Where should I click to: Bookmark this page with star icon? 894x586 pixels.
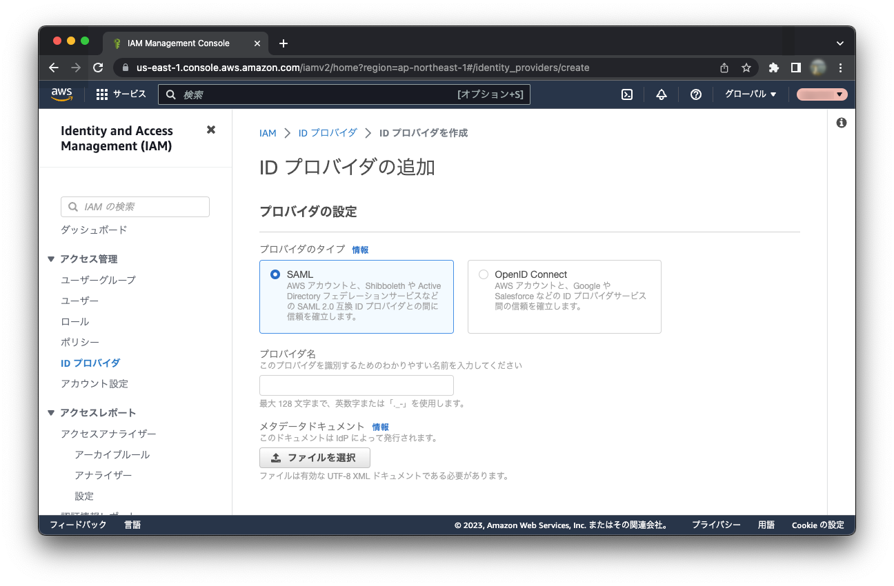point(746,68)
